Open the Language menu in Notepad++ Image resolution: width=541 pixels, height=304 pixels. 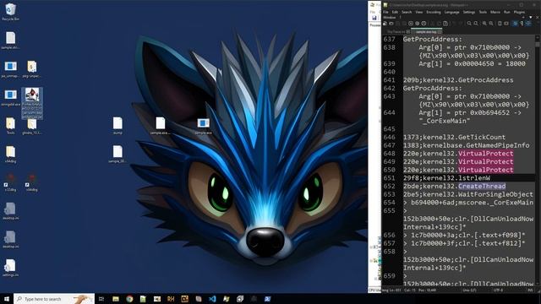[451, 12]
